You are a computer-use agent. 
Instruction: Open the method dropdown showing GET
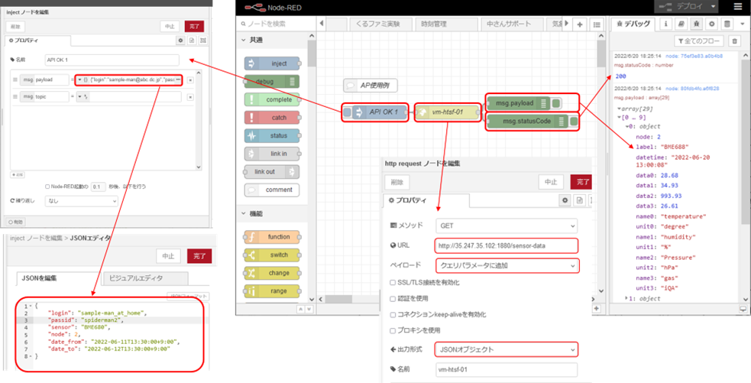tap(506, 226)
